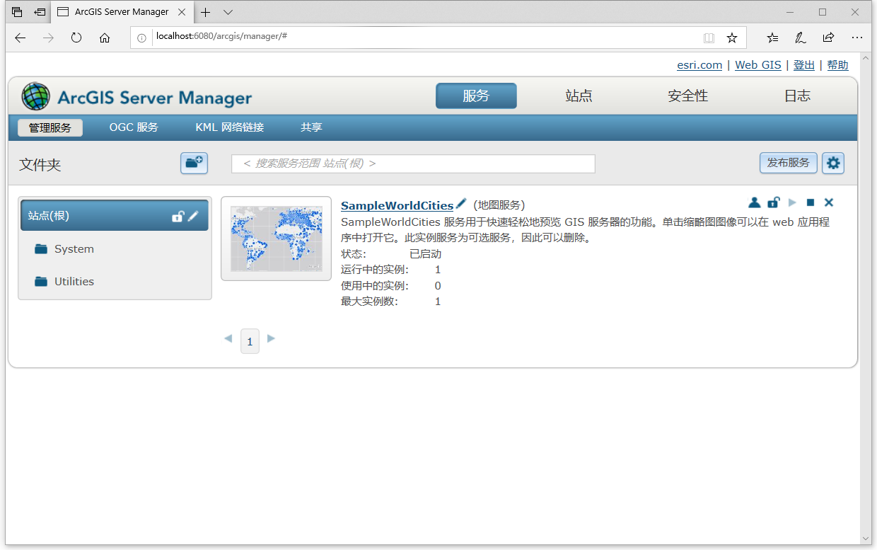Screen dimensions: 877x550
Task: Show tabs you've set aside icon
Action: [x=17, y=12]
